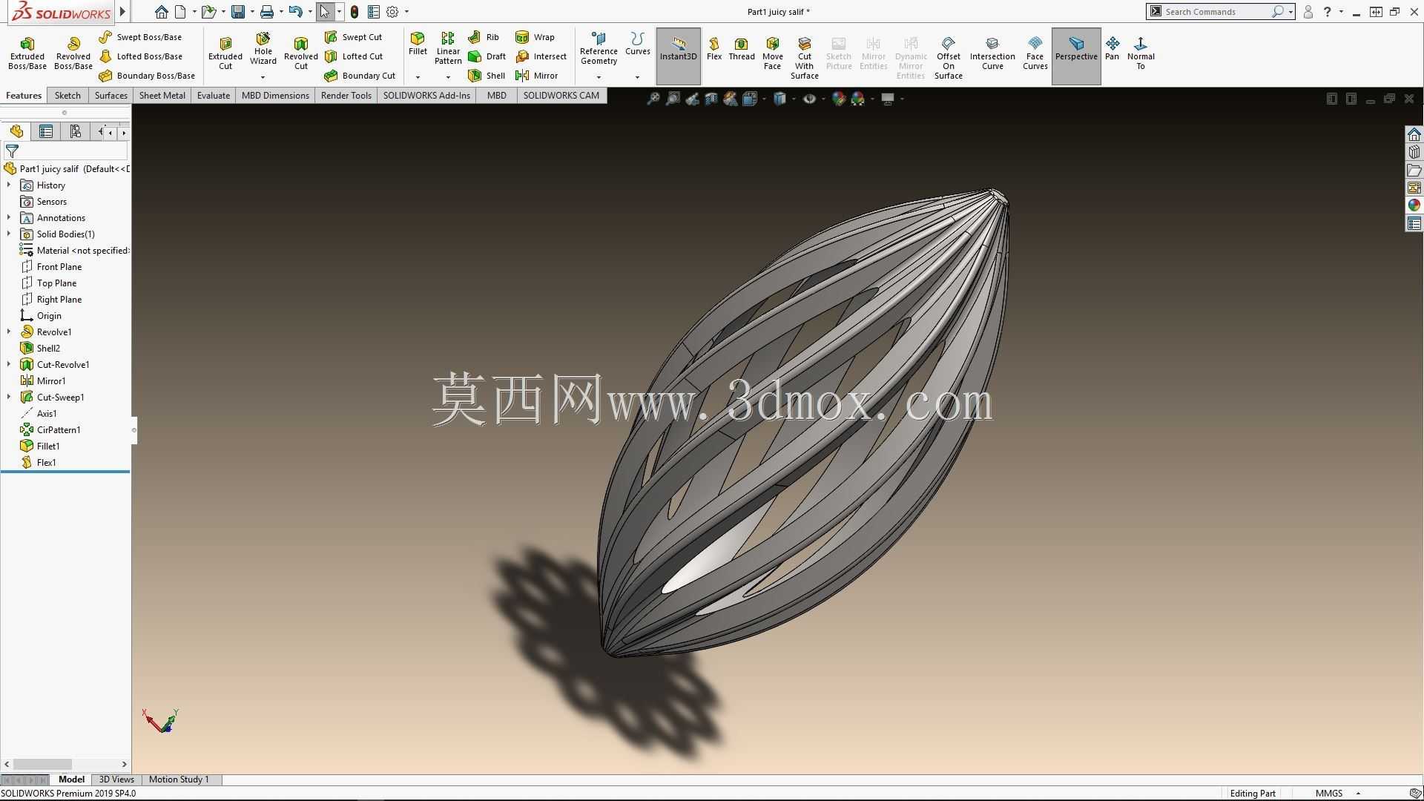
Task: Open the 3D Views tab
Action: tap(116, 779)
